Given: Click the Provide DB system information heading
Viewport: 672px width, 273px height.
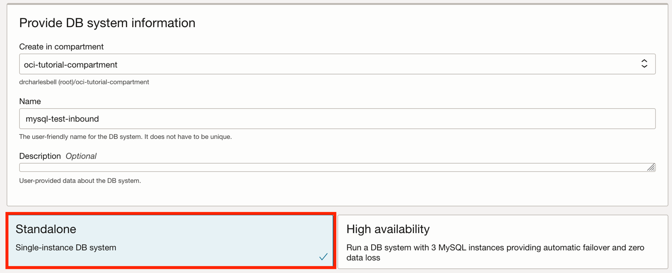Looking at the screenshot, I should pyautogui.click(x=107, y=23).
